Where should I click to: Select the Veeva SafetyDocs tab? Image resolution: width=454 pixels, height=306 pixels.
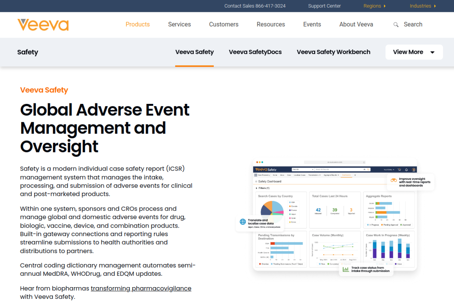pos(255,52)
